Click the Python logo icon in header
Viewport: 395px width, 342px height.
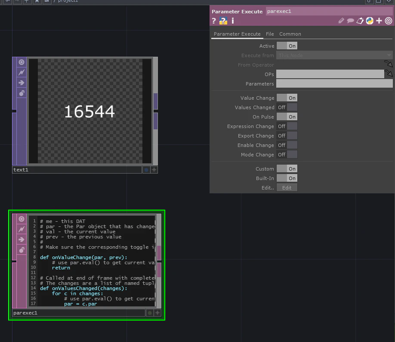coord(370,21)
